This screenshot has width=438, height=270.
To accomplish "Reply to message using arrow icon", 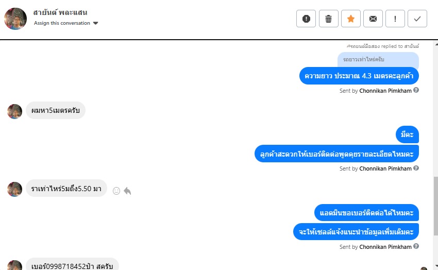I will click(127, 191).
